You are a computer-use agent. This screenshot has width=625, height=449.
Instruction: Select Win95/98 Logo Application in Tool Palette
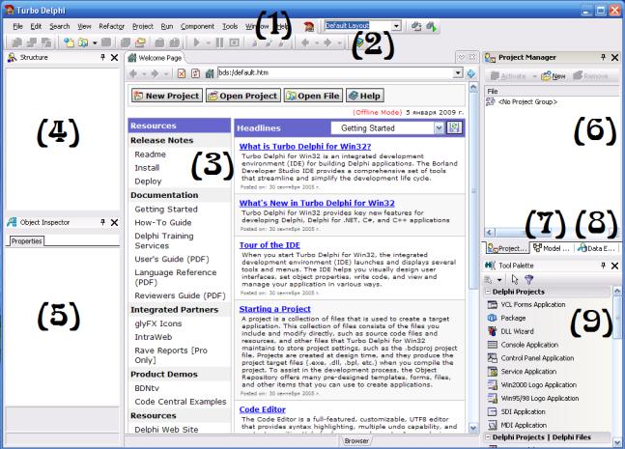tap(540, 399)
